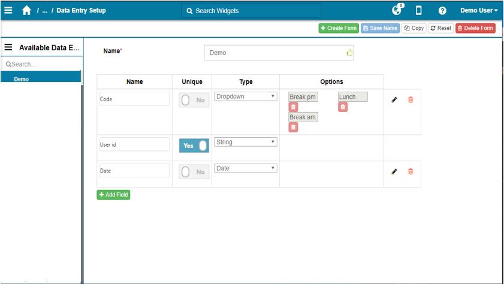Expand the String type dropdown
This screenshot has height=284, width=504.
[245, 142]
